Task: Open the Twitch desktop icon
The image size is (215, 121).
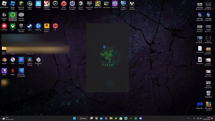Action: click(4, 72)
